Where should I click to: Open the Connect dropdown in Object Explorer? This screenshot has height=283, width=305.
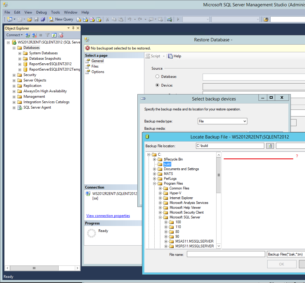(14, 35)
